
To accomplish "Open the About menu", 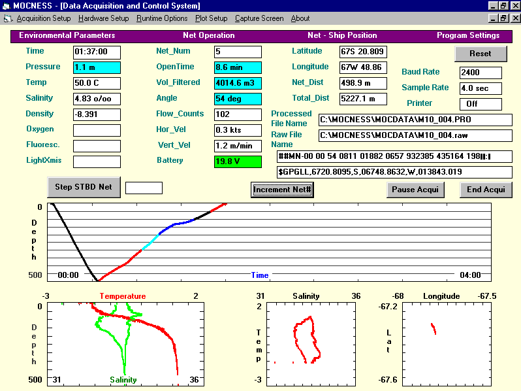I will tap(300, 18).
